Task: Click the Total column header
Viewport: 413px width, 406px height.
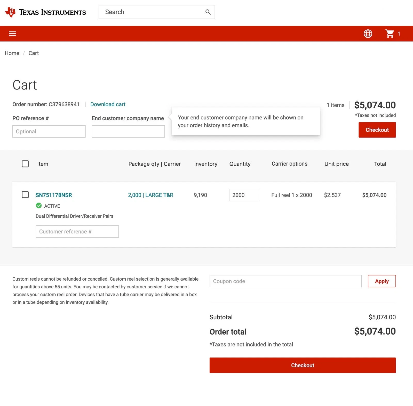Action: coord(380,164)
